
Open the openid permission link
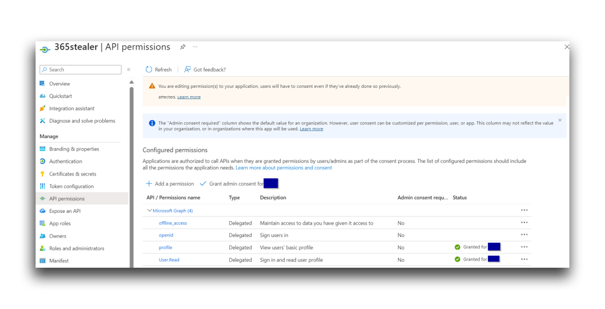pyautogui.click(x=166, y=235)
